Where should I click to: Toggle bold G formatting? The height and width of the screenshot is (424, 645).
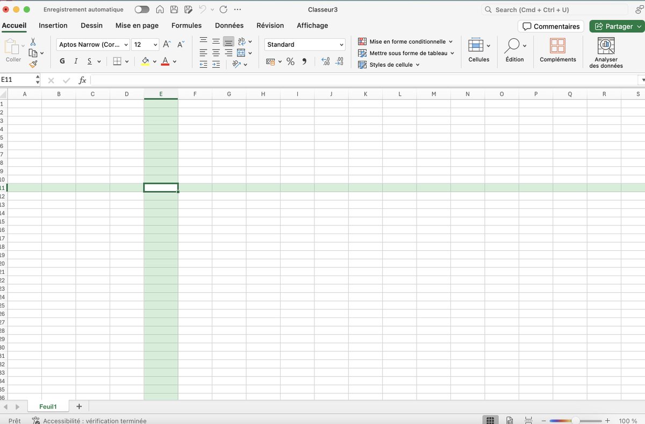coord(62,61)
